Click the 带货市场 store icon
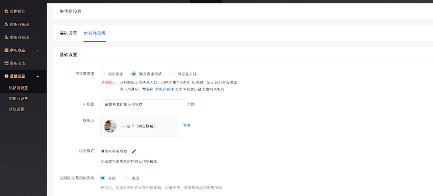 (x=6, y=63)
